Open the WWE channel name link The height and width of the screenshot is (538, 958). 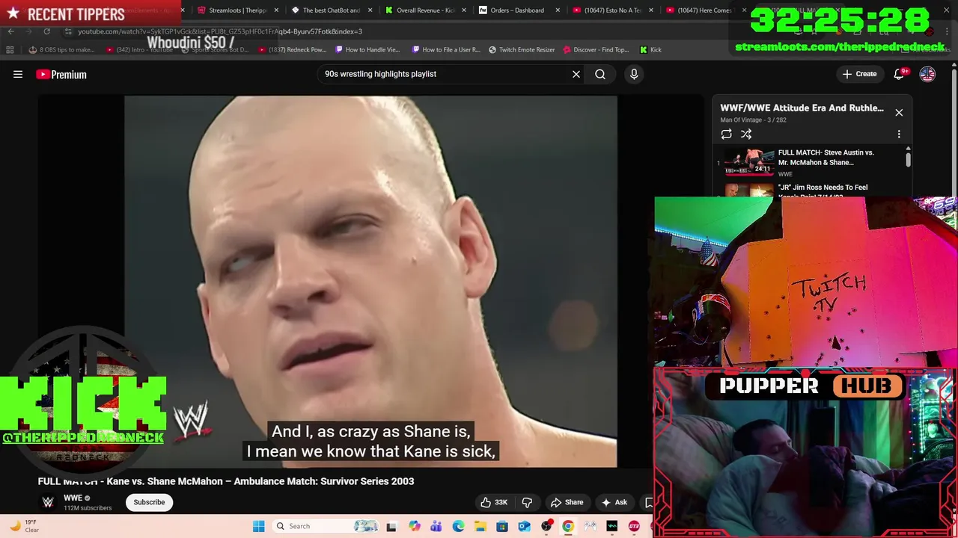click(73, 498)
